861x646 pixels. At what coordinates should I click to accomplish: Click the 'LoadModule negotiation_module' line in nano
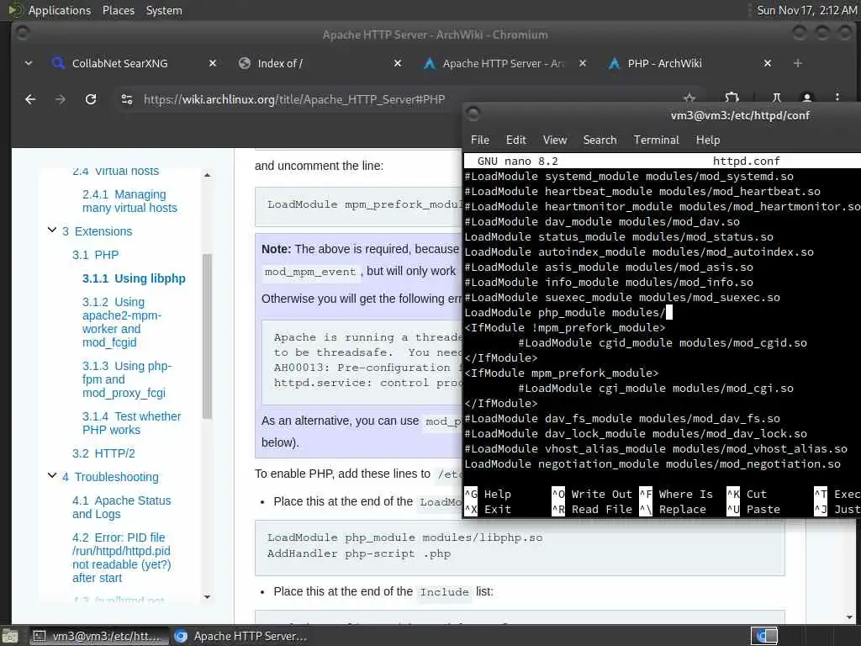(652, 464)
